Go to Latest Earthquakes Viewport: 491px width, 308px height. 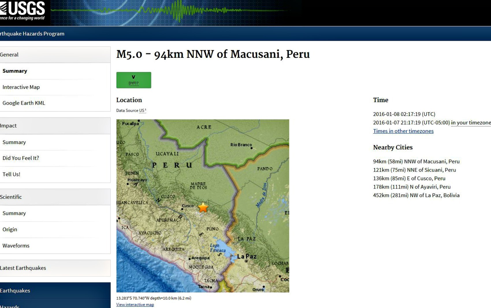click(x=23, y=268)
